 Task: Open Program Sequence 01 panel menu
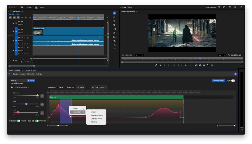(137, 11)
